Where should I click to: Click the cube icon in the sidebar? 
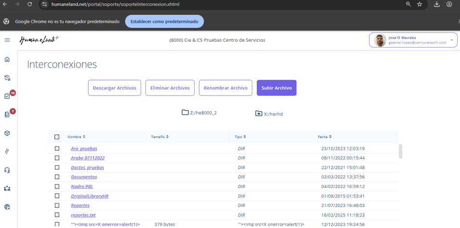7,133
